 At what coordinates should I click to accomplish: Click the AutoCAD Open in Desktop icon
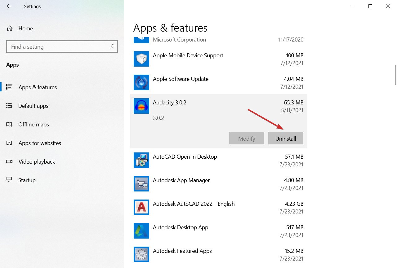pos(141,160)
